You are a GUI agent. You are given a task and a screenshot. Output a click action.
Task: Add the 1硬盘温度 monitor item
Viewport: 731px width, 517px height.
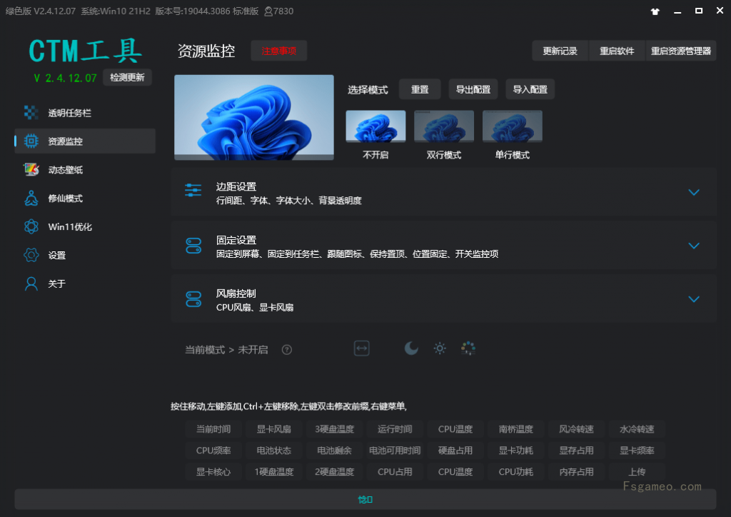(274, 472)
